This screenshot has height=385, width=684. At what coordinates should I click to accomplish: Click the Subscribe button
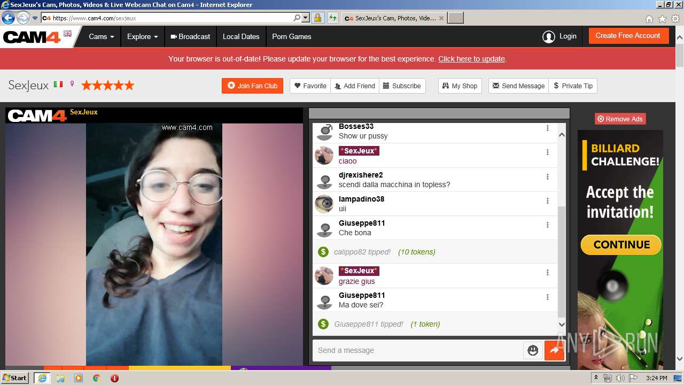(x=402, y=86)
